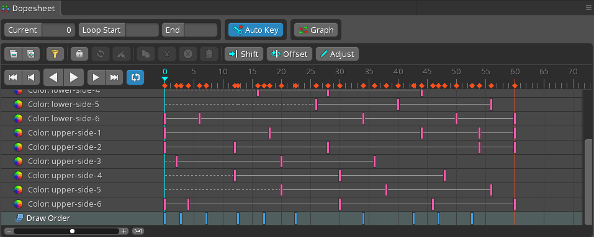594x237 pixels.
Task: Click the filter funnel icon
Action: tap(55, 54)
